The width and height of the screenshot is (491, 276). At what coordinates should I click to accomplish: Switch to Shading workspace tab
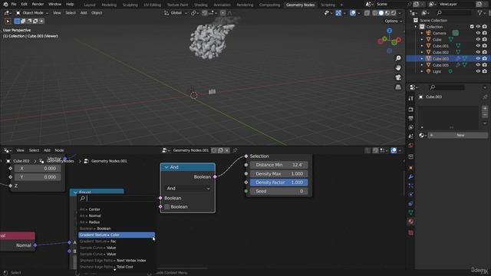click(201, 5)
